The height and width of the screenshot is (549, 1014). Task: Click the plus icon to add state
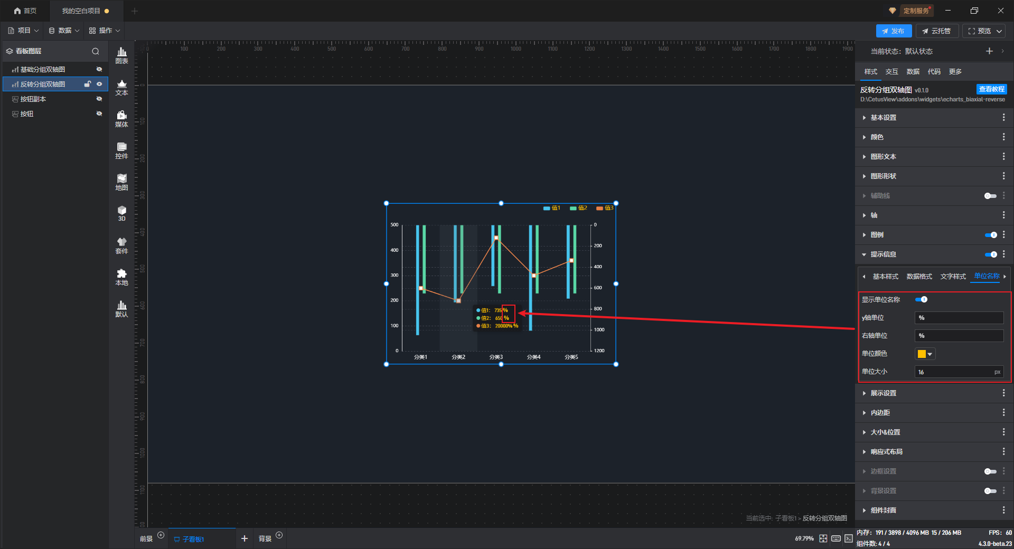pyautogui.click(x=989, y=51)
